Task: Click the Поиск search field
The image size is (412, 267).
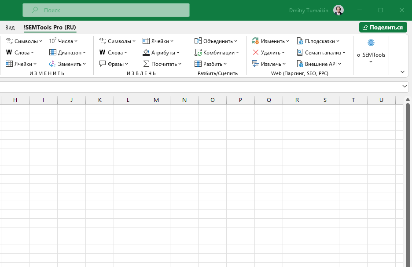Action: click(106, 10)
